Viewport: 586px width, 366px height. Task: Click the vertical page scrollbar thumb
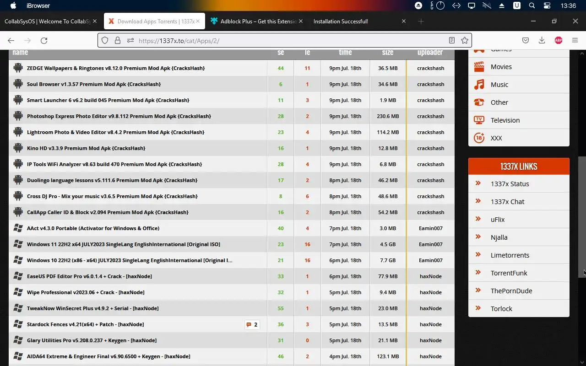click(x=582, y=217)
